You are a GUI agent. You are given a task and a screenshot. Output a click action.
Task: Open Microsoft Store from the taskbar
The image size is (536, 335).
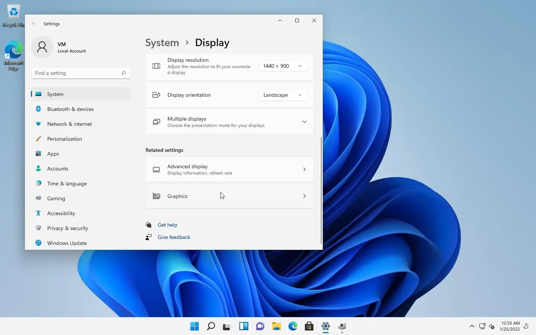309,326
